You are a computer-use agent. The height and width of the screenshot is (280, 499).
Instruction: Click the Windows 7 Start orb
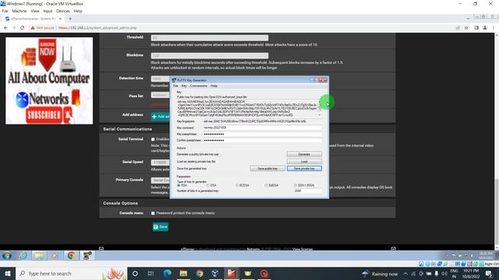click(7, 256)
